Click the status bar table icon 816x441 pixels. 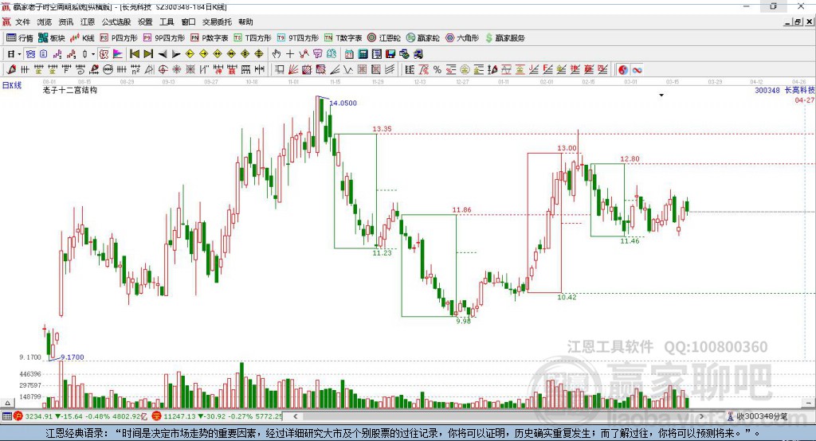pyautogui.click(x=6, y=416)
